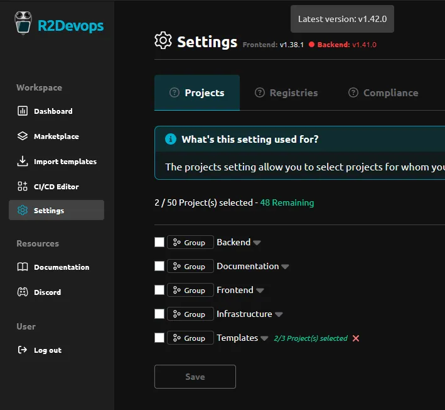Click the Backend group name

click(233, 242)
